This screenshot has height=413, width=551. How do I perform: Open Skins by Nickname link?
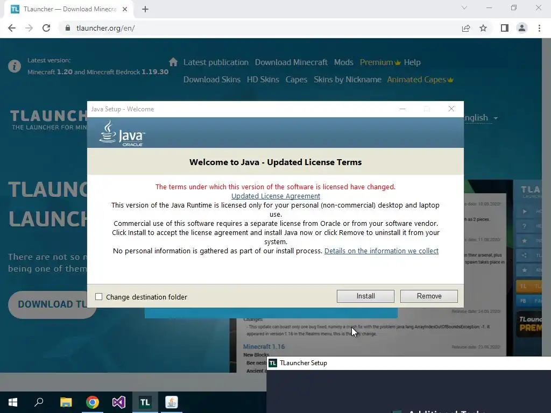point(347,80)
